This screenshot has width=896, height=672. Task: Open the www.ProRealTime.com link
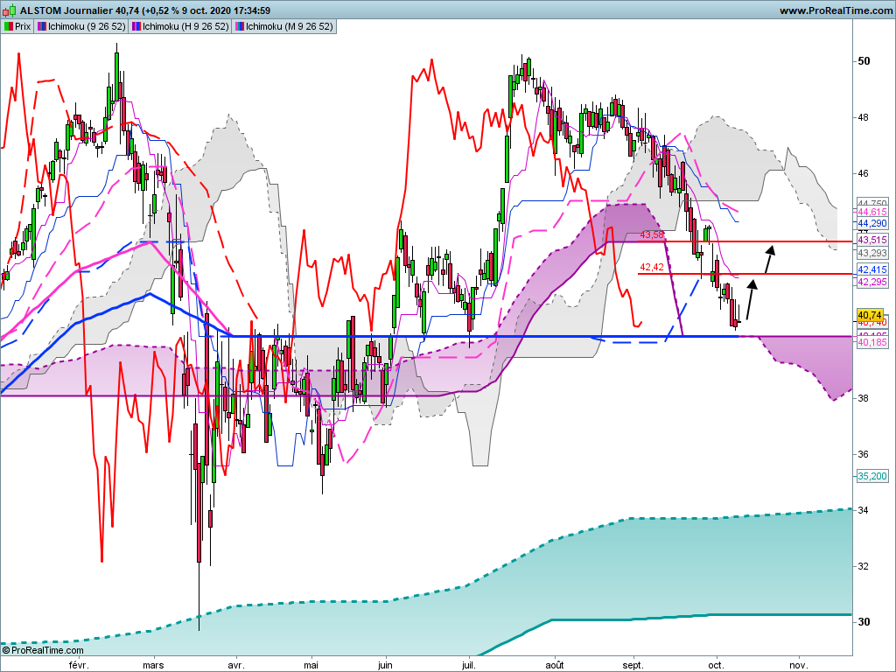coord(836,10)
